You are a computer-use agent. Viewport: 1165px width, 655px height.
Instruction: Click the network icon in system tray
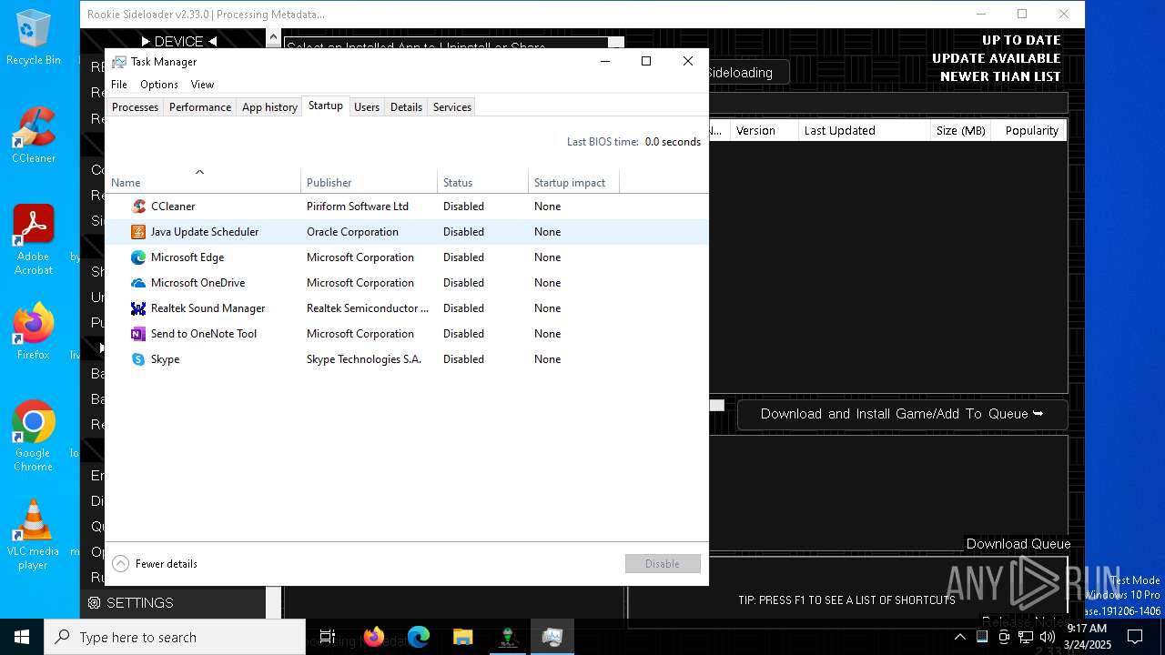pyautogui.click(x=1026, y=637)
